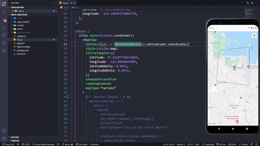This screenshot has width=260, height=146.
Task: Tap the El Camino Hospital red marker
Action: [237, 122]
